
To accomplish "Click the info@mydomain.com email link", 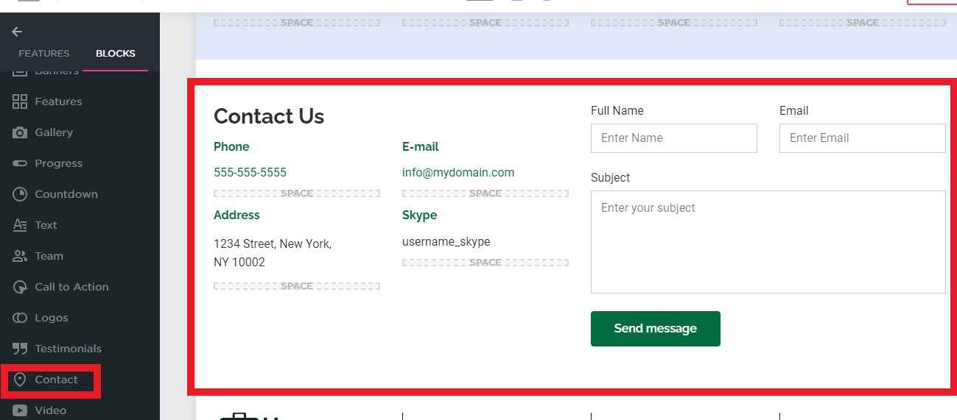I will click(x=458, y=173).
